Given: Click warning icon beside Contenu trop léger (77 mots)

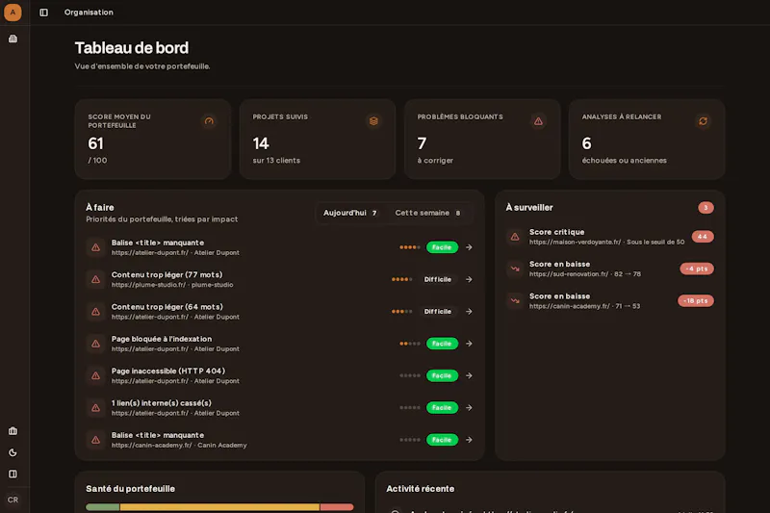Looking at the screenshot, I should coord(95,279).
